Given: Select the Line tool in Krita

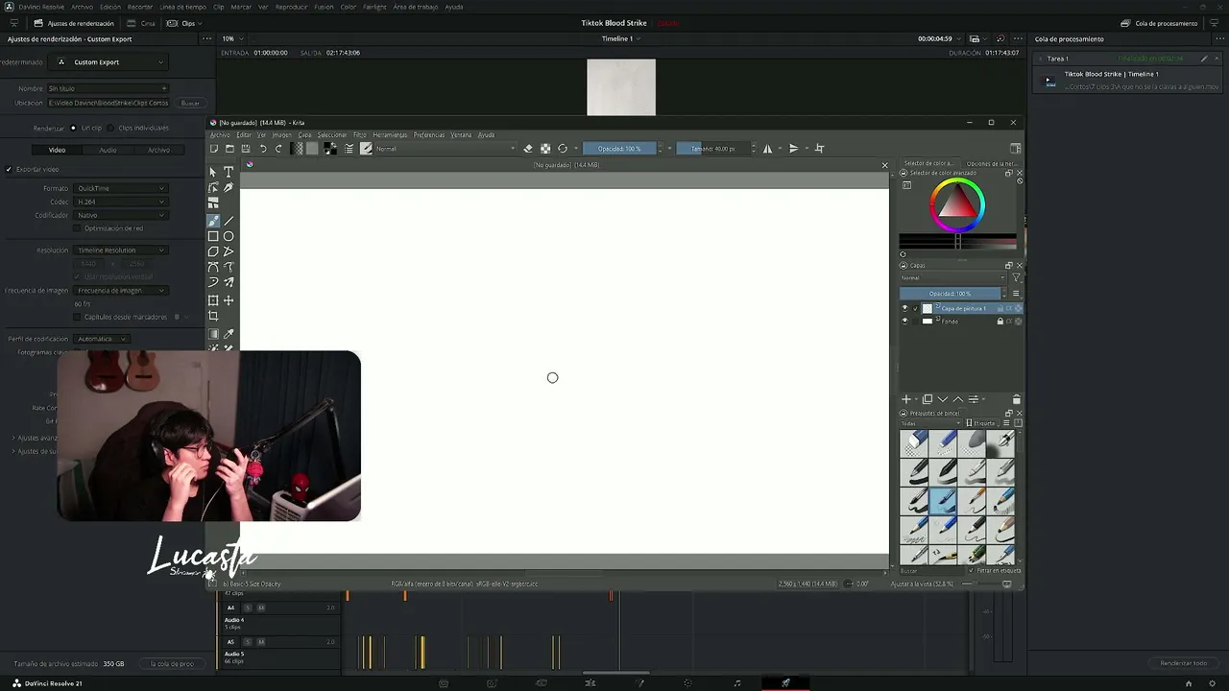Looking at the screenshot, I should (229, 221).
